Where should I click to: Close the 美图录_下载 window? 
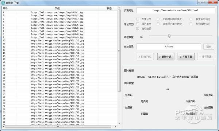click(x=213, y=2)
